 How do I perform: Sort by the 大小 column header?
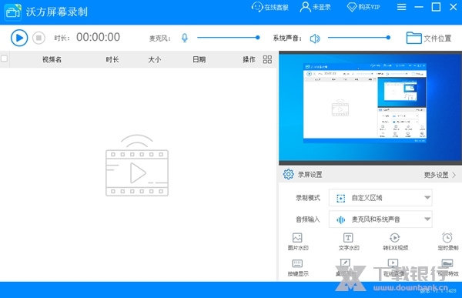coord(155,59)
